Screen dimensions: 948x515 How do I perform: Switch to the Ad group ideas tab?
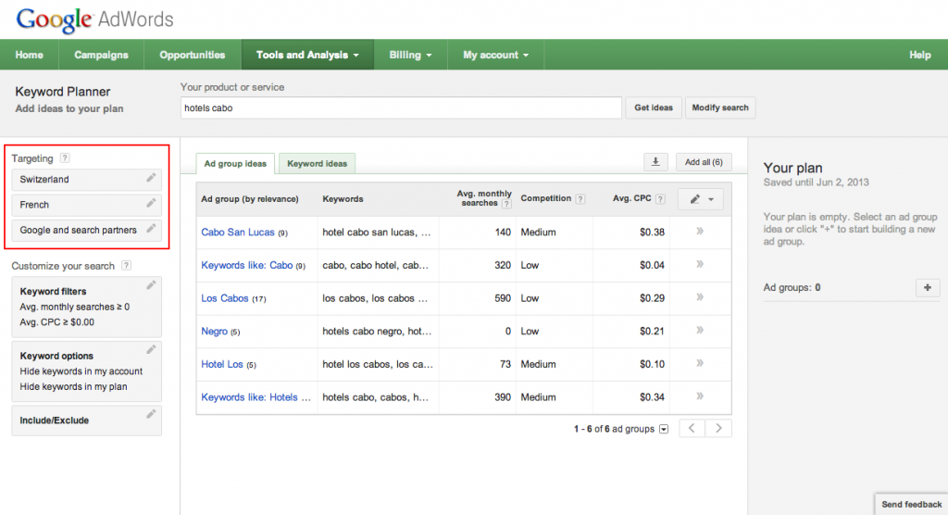pos(235,163)
